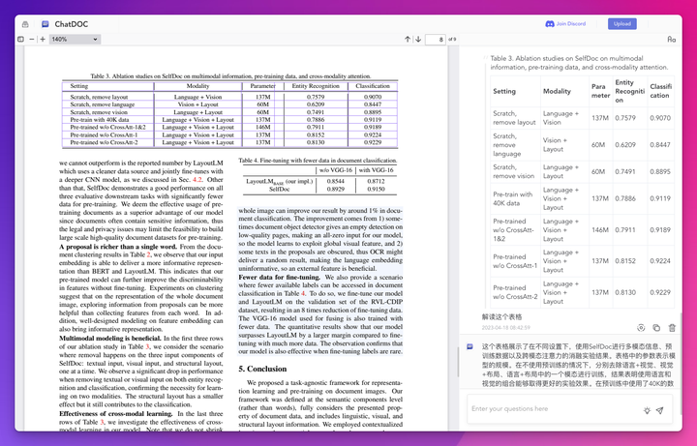Click '146M' cell in the chat table

point(599,229)
